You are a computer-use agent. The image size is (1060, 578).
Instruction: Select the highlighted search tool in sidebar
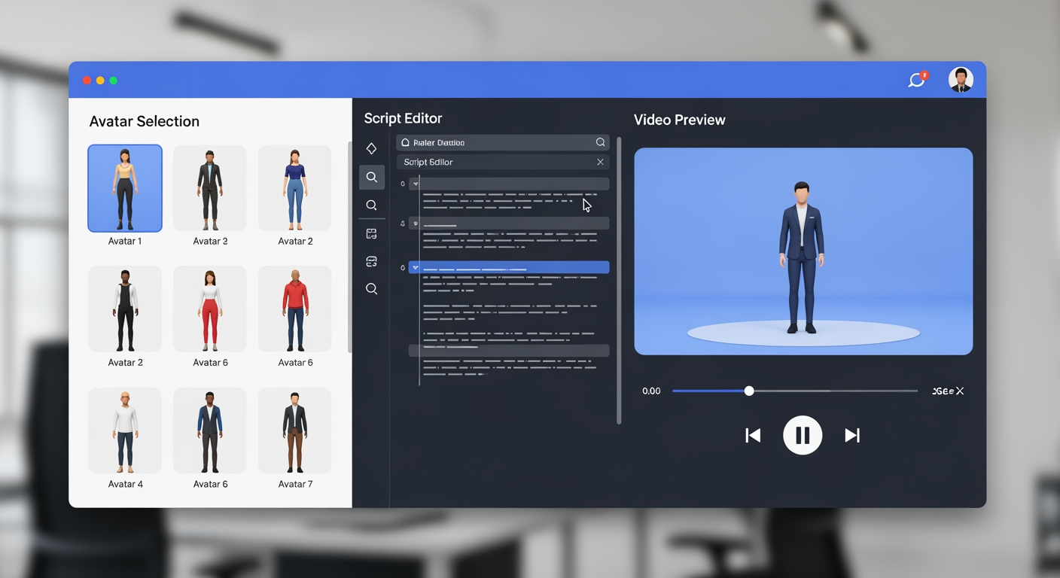pyautogui.click(x=372, y=178)
